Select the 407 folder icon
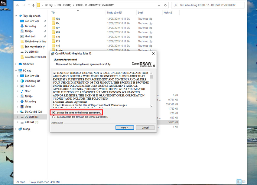Screen dimensions: 257x185 tap(54, 28)
